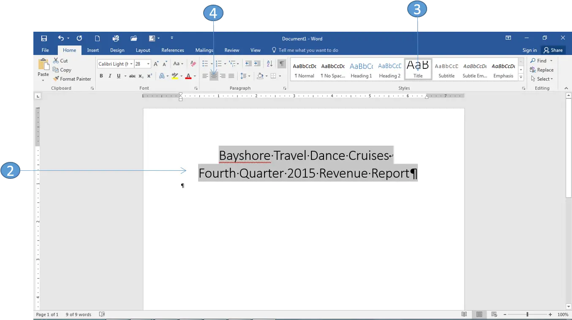The height and width of the screenshot is (320, 572).
Task: Click the Cut scissors icon
Action: 56,61
